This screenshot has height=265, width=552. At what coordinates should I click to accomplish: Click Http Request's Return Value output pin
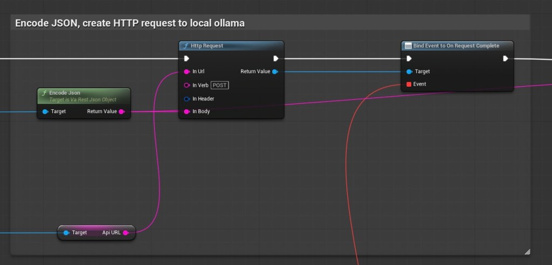[275, 71]
